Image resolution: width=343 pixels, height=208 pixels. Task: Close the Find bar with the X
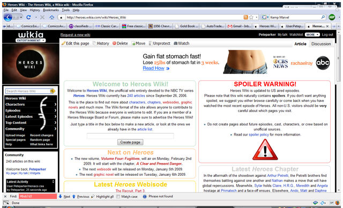pos(5,196)
